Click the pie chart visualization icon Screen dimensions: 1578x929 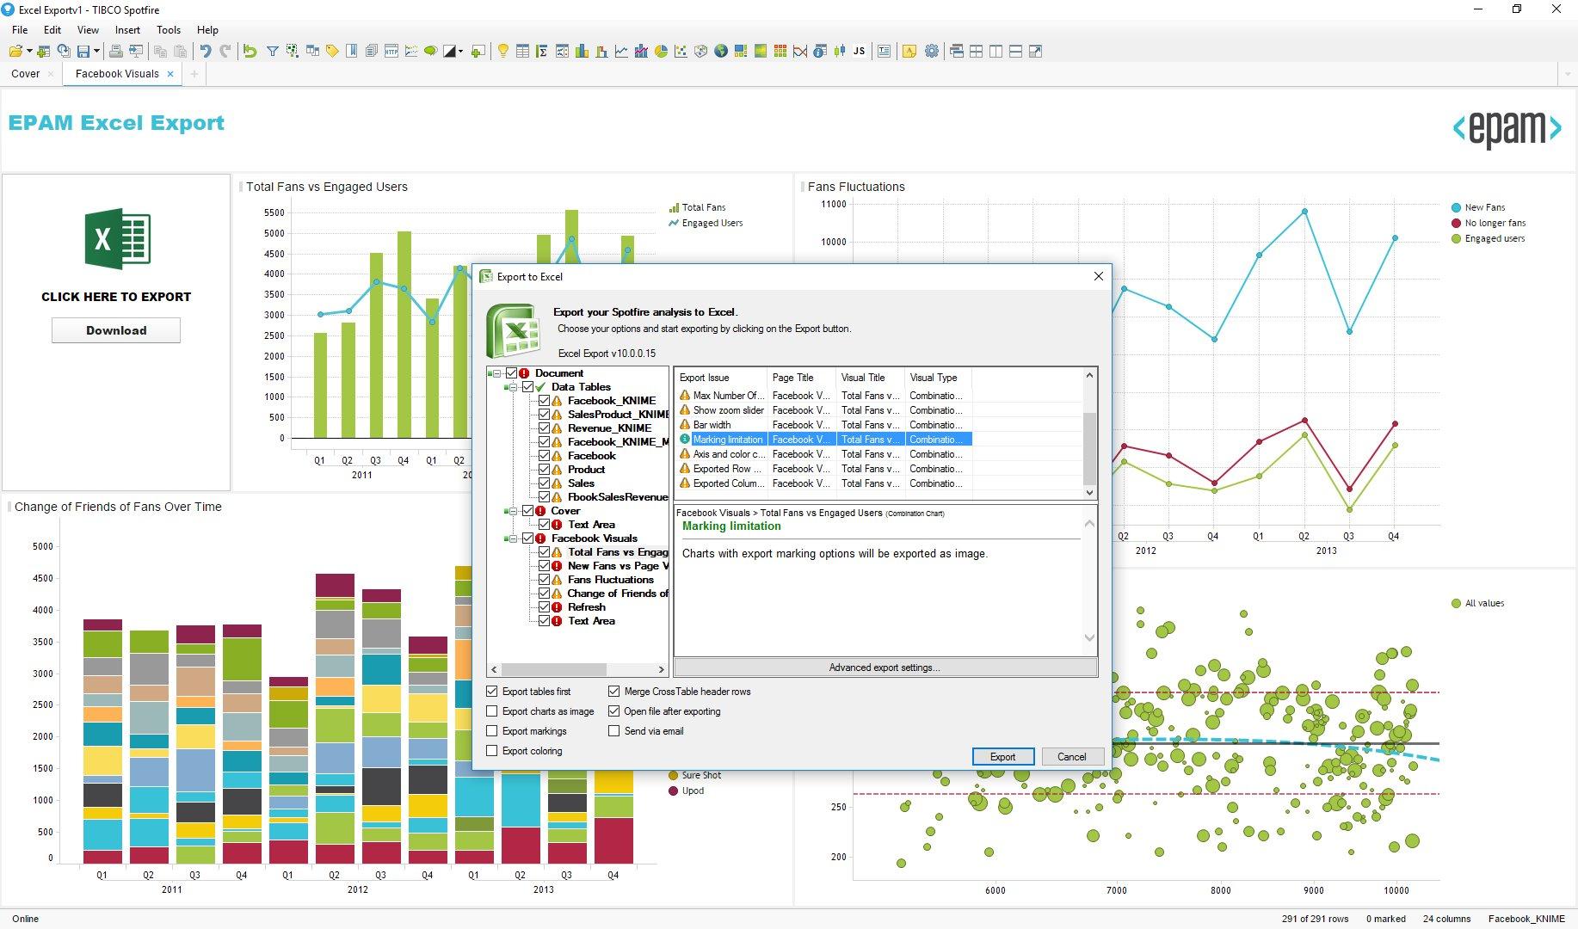[661, 52]
